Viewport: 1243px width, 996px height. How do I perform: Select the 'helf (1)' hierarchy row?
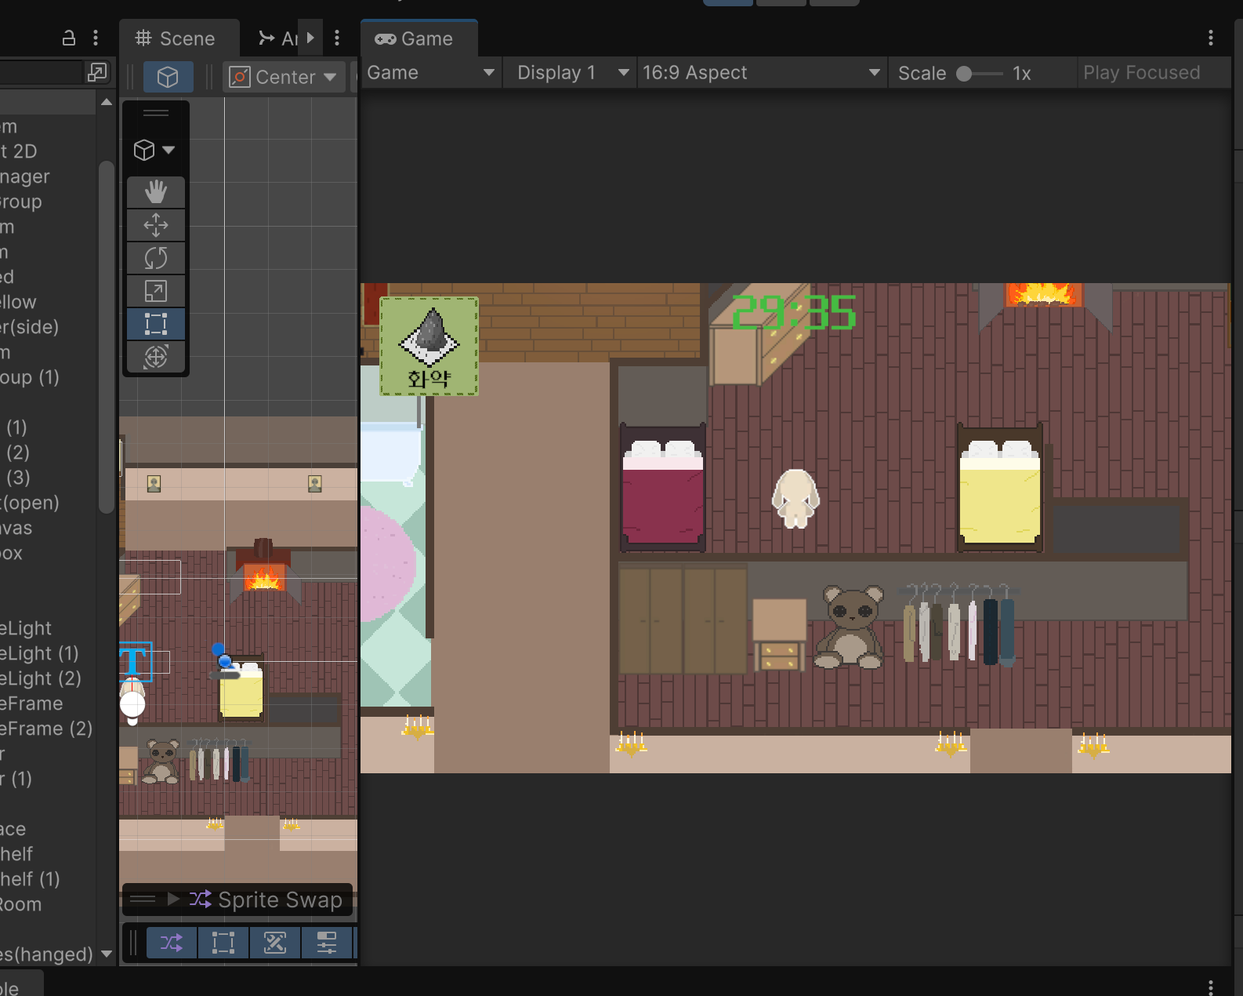(x=48, y=879)
